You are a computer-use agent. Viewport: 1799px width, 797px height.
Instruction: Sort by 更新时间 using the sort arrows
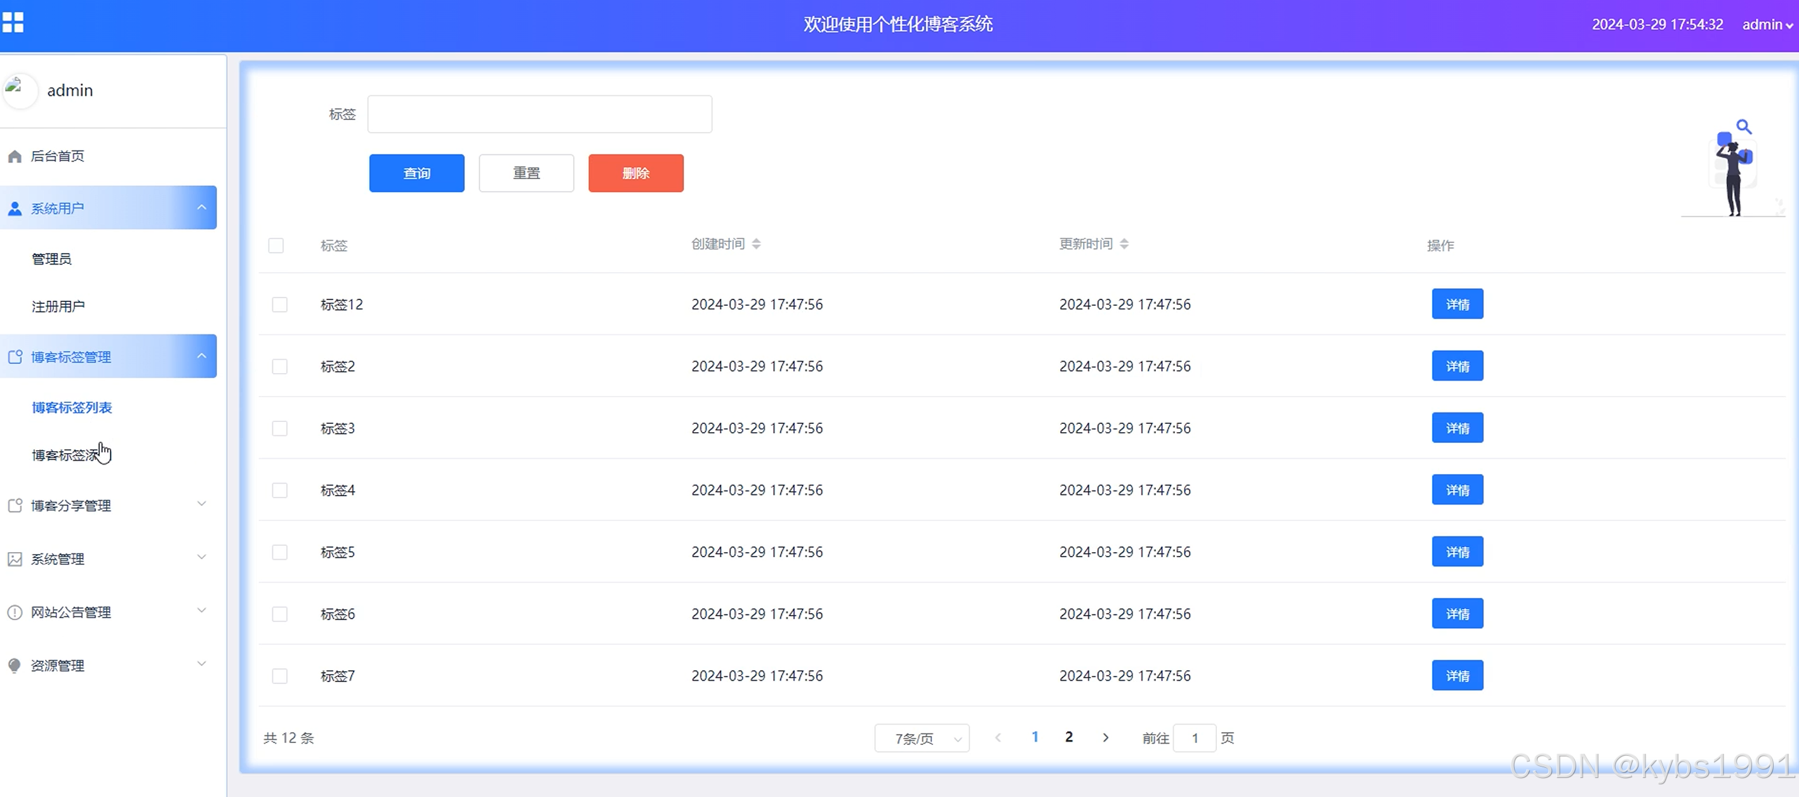1124,244
